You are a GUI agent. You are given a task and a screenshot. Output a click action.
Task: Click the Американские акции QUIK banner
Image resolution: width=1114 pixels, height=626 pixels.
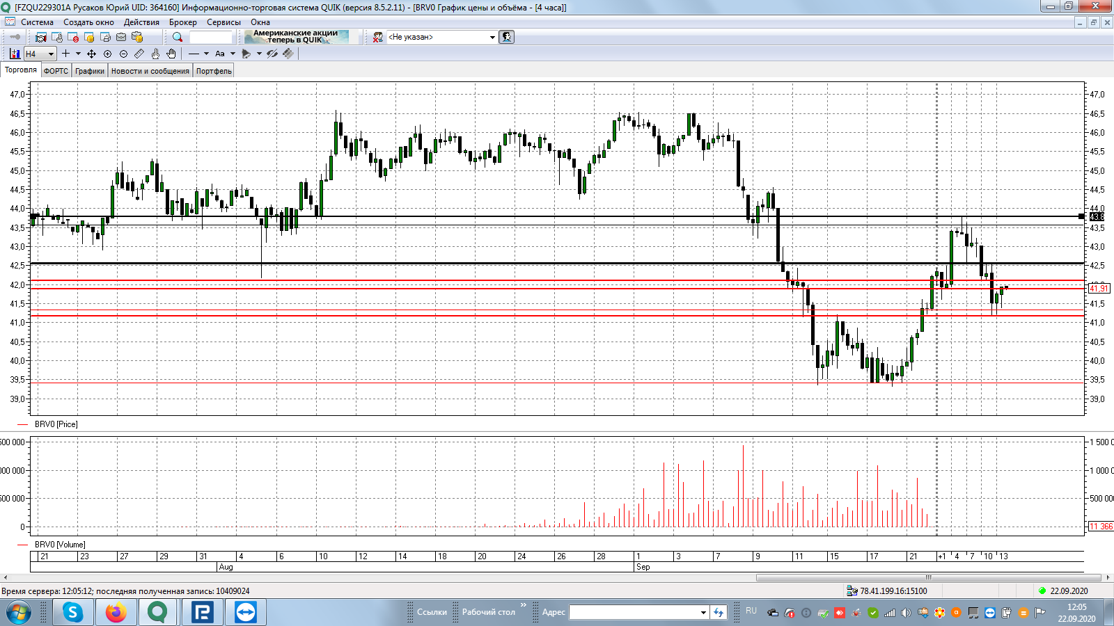click(297, 37)
